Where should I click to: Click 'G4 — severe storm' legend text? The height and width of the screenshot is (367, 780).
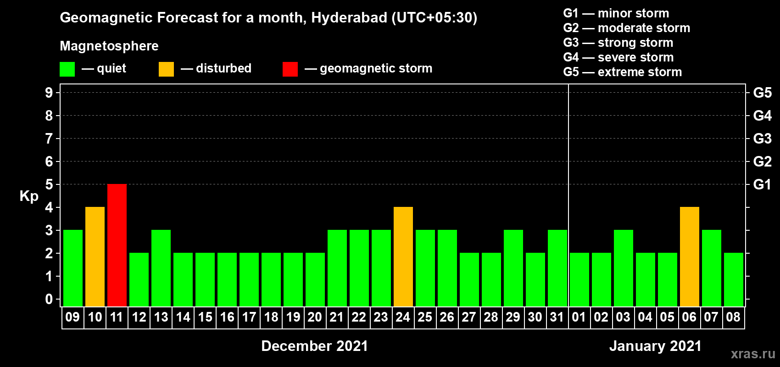pyautogui.click(x=618, y=57)
